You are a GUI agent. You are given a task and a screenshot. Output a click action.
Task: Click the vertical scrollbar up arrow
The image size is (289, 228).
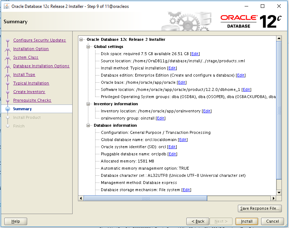(x=279, y=39)
